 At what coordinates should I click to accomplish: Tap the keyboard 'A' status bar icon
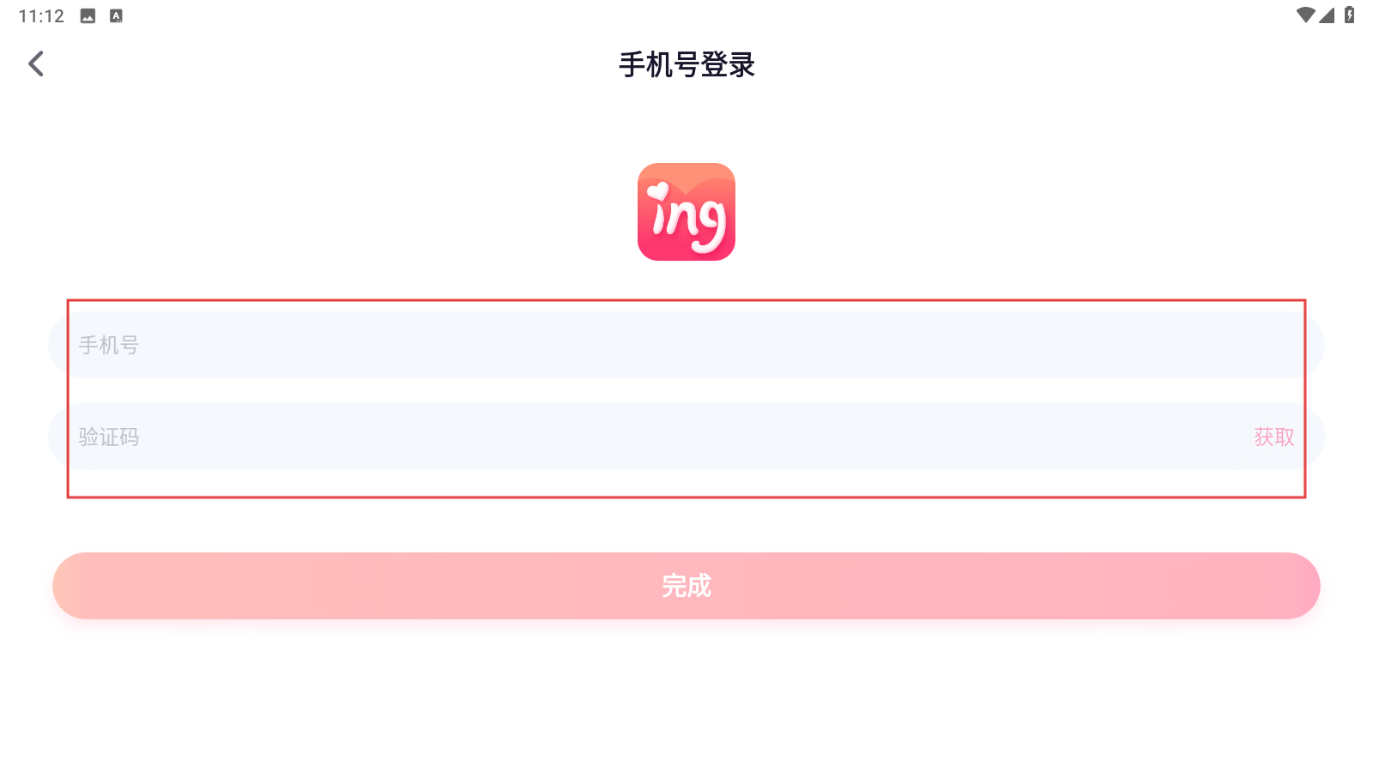pyautogui.click(x=117, y=15)
